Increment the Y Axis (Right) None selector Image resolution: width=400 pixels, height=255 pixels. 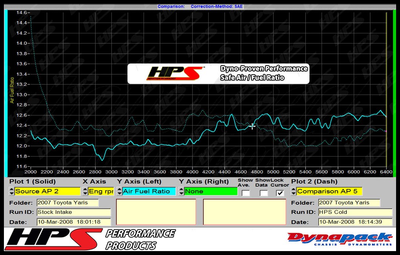point(181,189)
